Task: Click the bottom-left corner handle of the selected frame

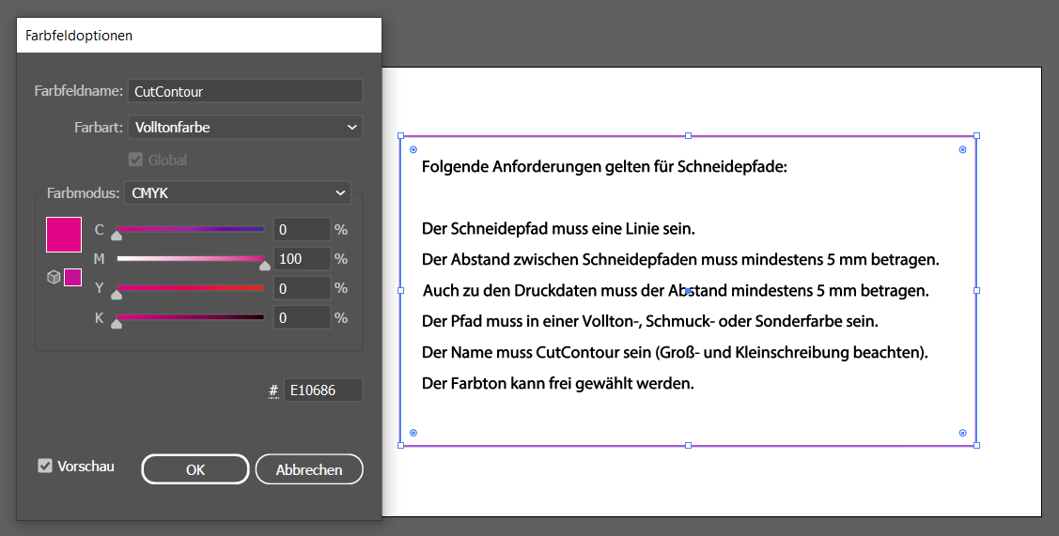Action: pyautogui.click(x=401, y=446)
